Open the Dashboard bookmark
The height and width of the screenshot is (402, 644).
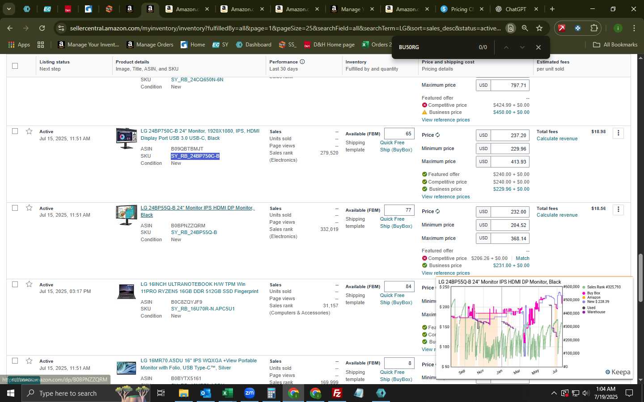click(x=254, y=45)
